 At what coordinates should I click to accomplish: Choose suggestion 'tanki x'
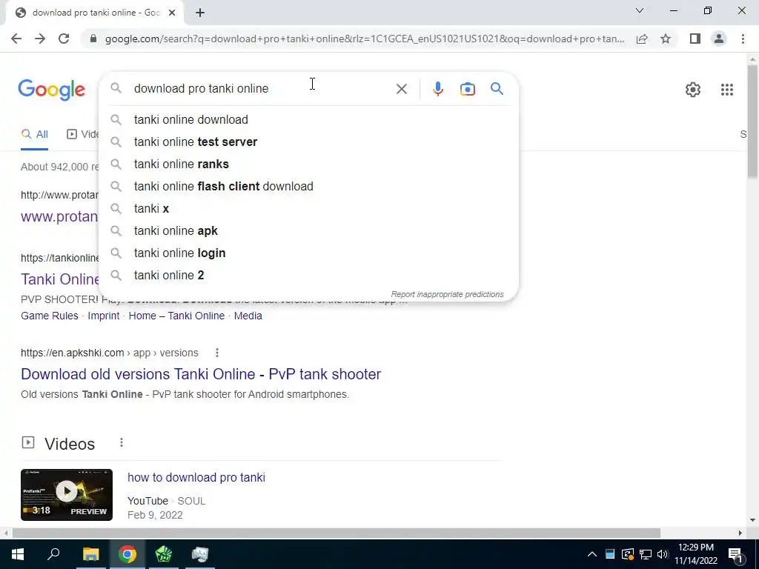[x=308, y=208]
